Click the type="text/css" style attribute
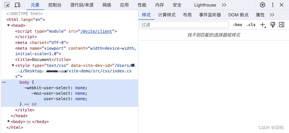This screenshot has width=289, height=133. 50,65
